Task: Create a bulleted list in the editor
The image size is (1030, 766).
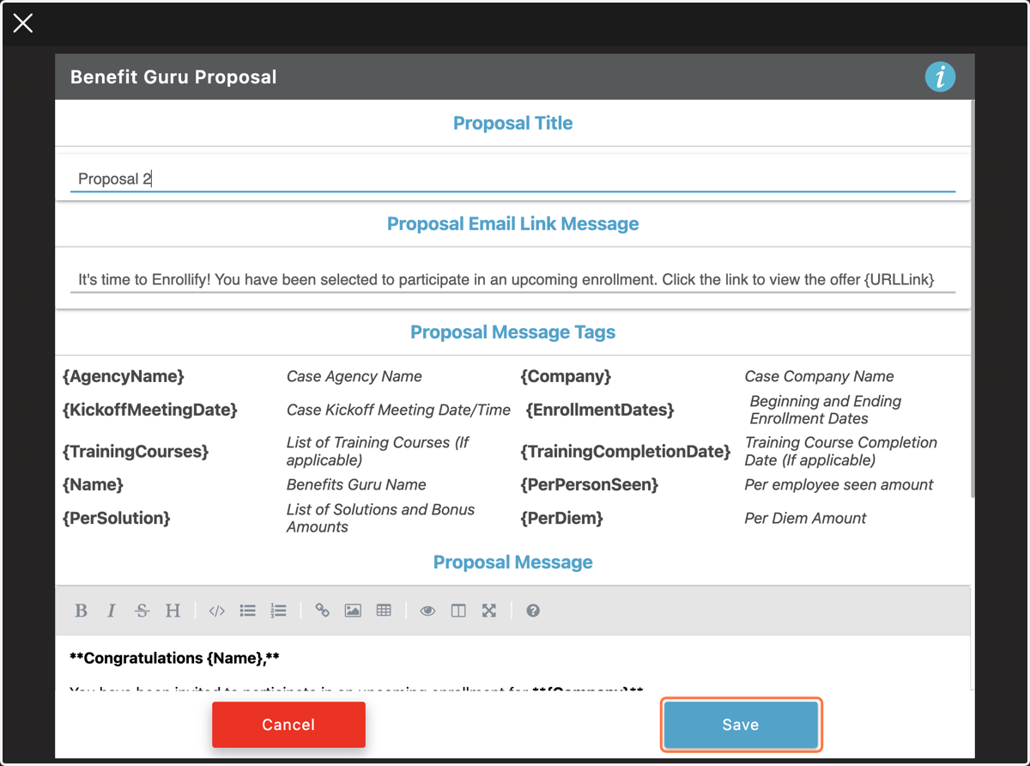Action: point(248,611)
